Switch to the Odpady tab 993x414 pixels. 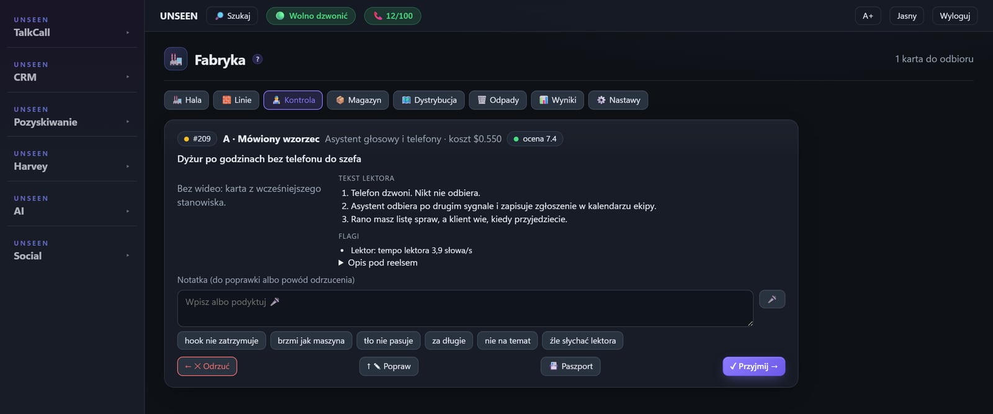tap(498, 100)
